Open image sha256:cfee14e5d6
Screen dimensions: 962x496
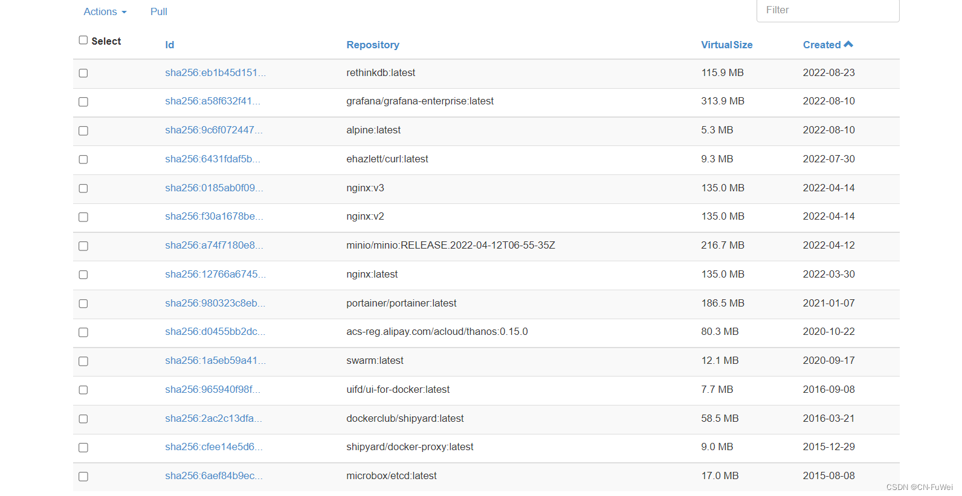(x=214, y=447)
